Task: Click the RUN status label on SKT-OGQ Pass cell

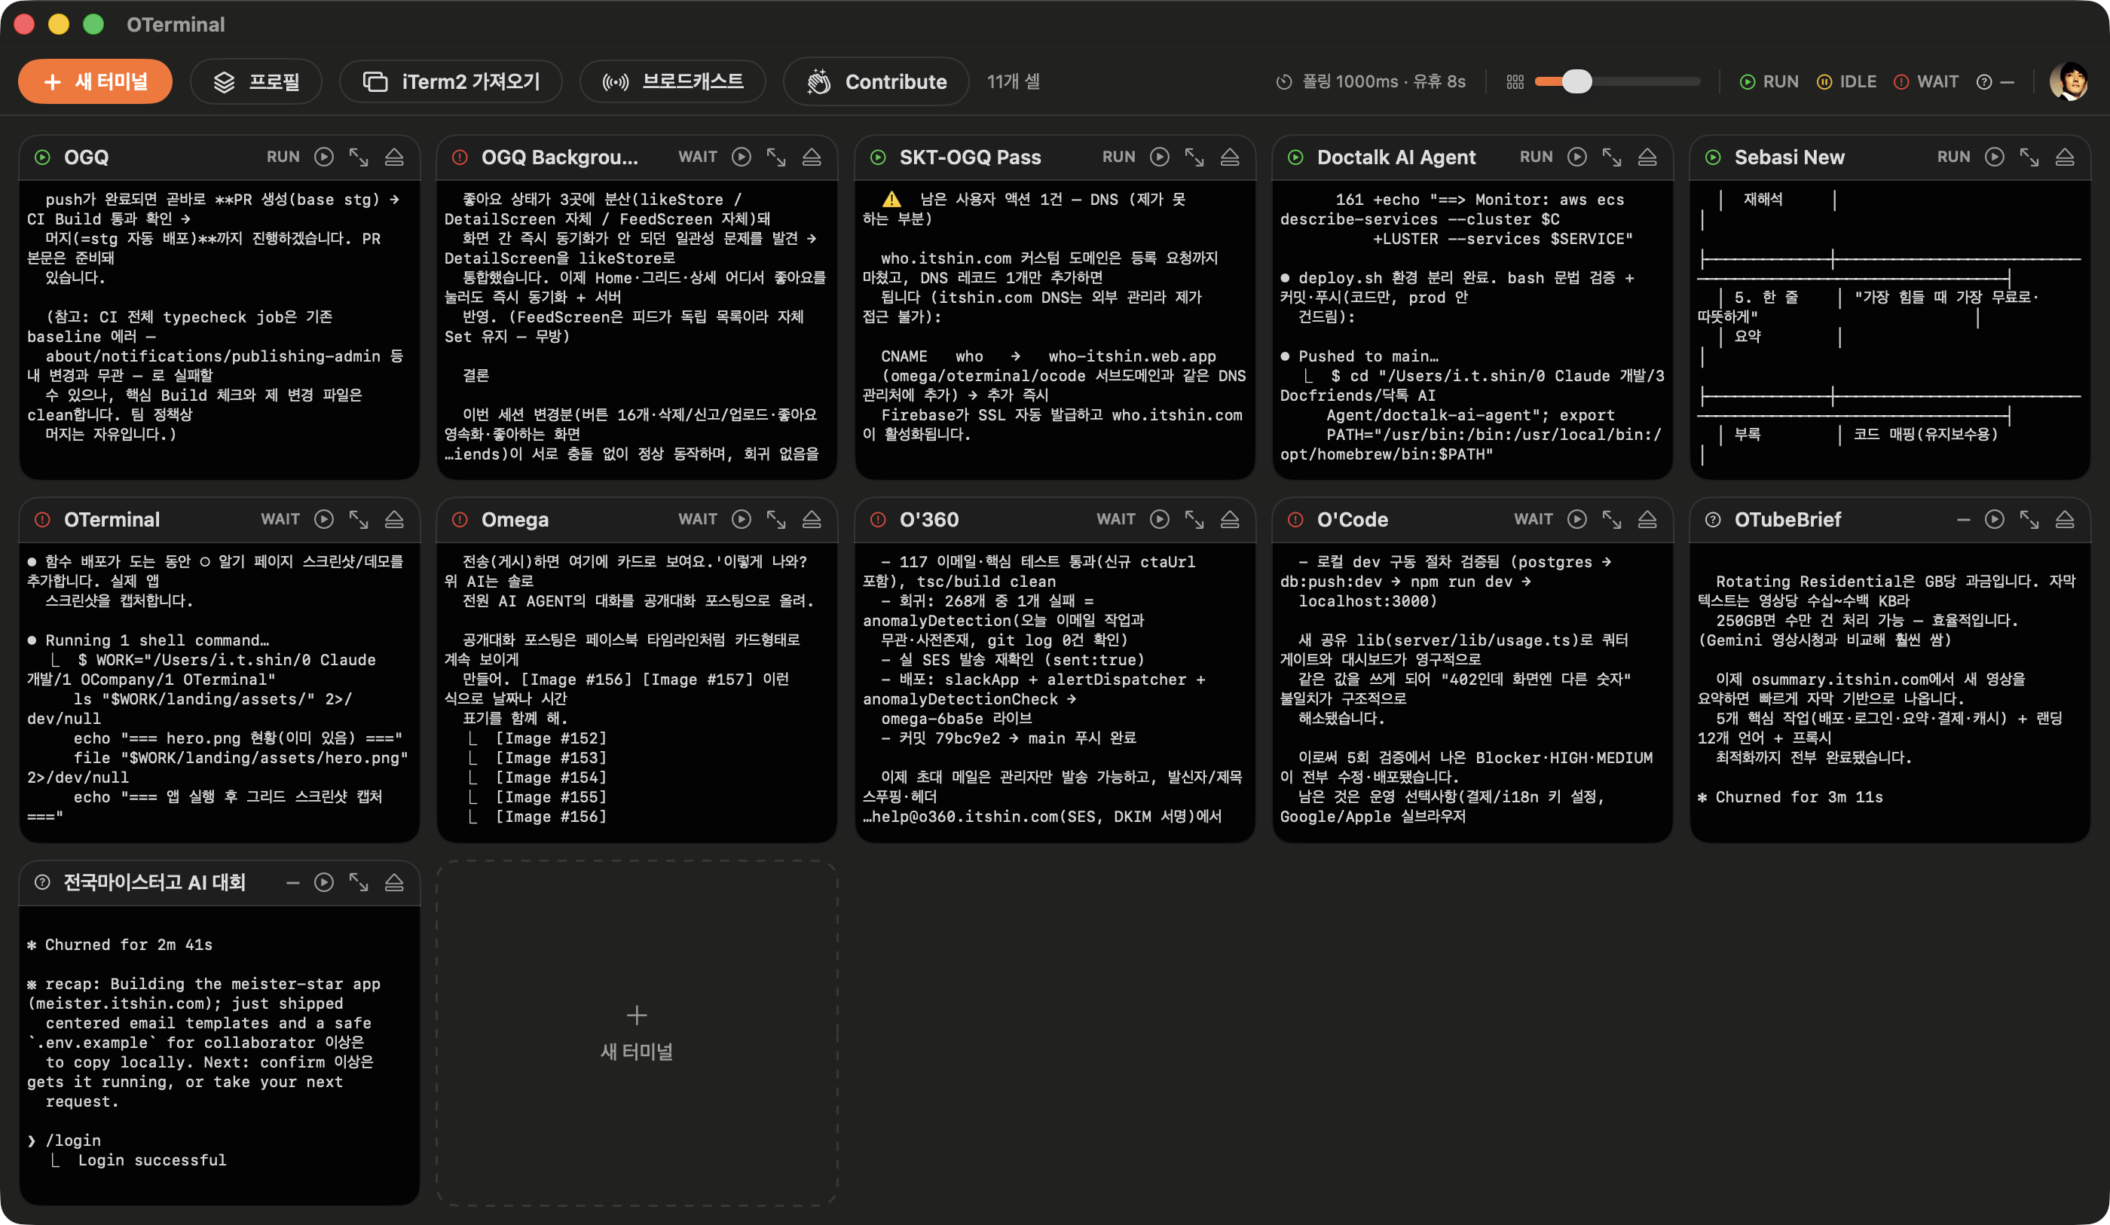Action: (x=1118, y=157)
